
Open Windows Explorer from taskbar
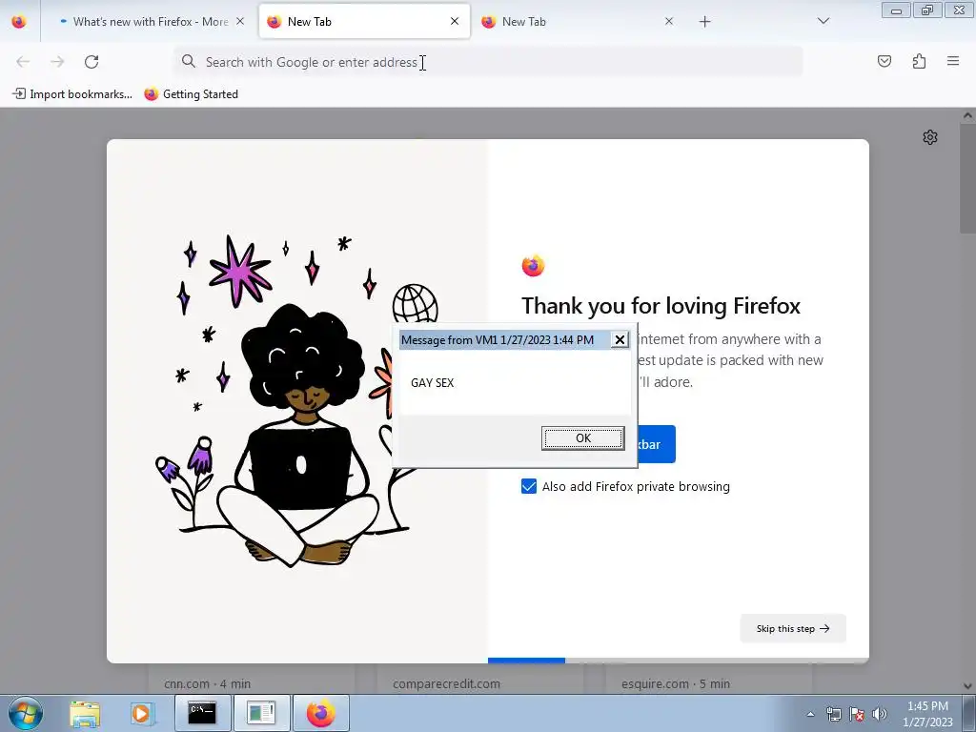[x=85, y=714]
